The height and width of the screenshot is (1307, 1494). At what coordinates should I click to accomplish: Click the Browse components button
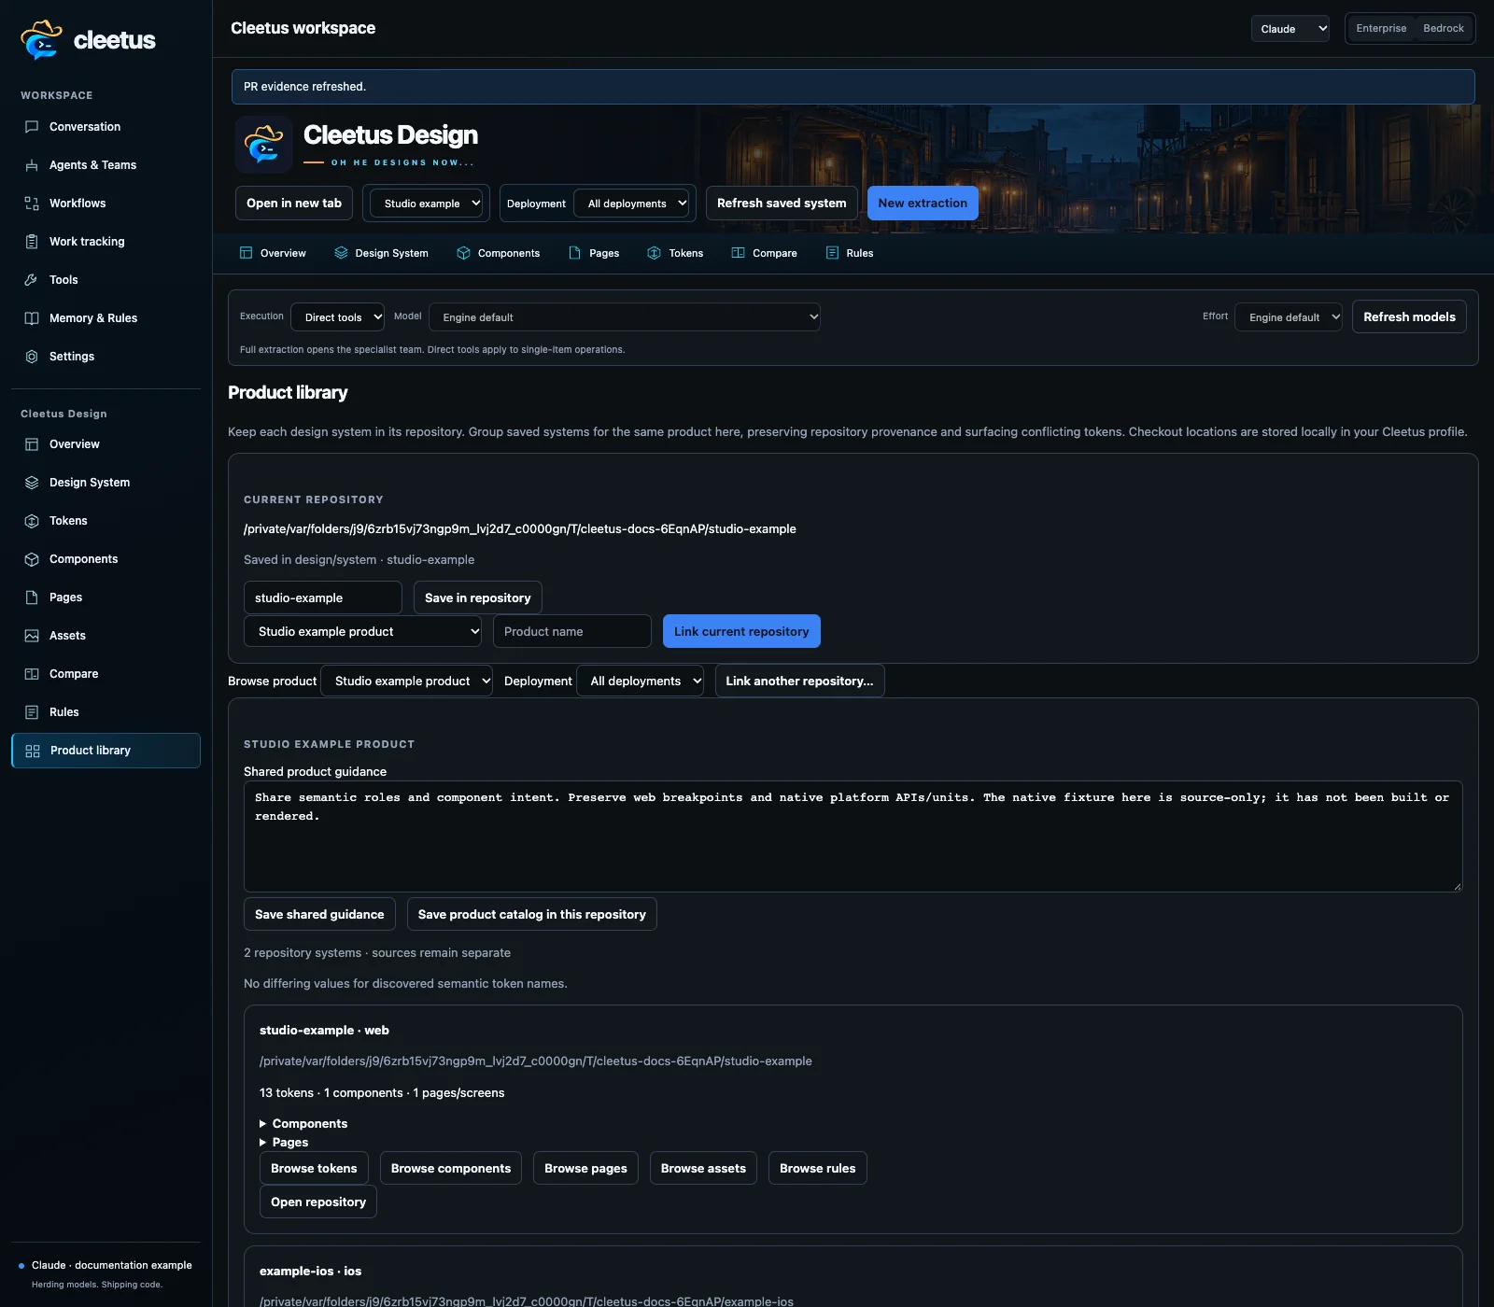(451, 1168)
